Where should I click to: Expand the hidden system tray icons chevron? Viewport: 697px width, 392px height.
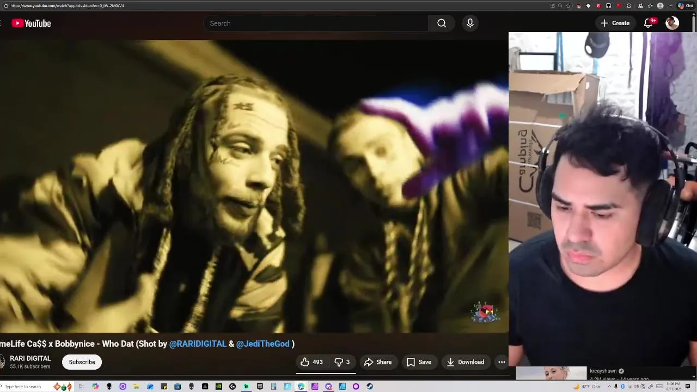coord(609,387)
